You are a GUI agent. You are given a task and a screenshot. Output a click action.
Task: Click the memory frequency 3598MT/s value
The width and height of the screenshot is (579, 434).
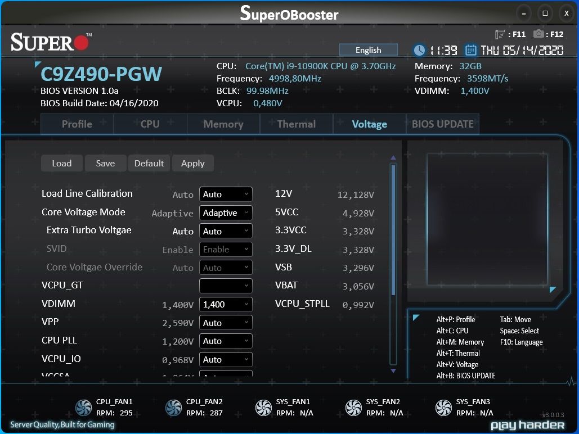pyautogui.click(x=487, y=79)
